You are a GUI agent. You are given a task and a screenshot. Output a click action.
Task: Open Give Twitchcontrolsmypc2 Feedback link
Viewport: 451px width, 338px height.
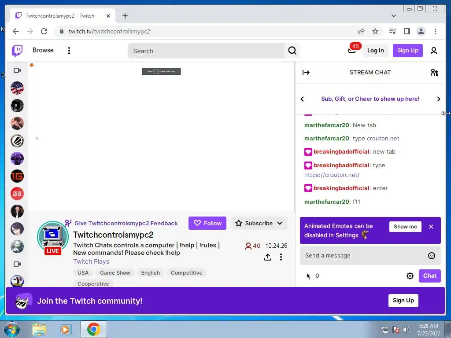[126, 223]
